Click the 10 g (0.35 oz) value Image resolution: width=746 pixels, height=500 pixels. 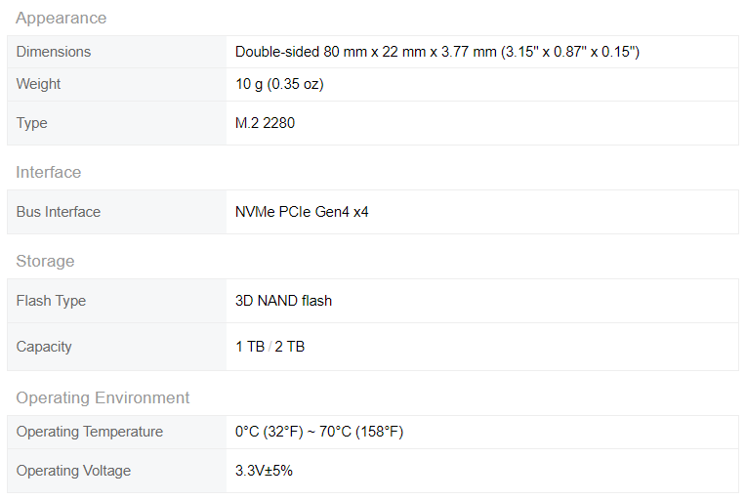coord(279,84)
